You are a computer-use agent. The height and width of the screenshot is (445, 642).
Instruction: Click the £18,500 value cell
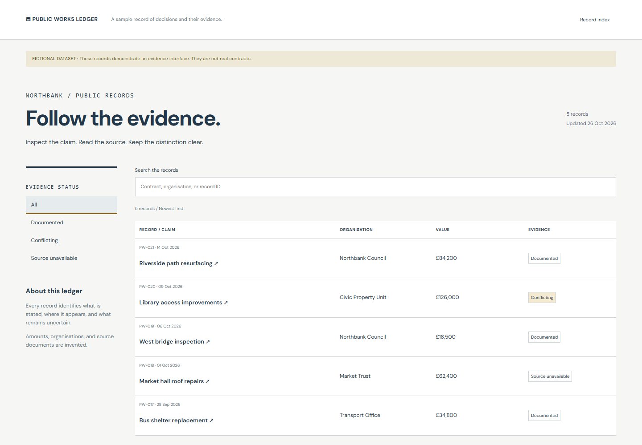pyautogui.click(x=446, y=337)
